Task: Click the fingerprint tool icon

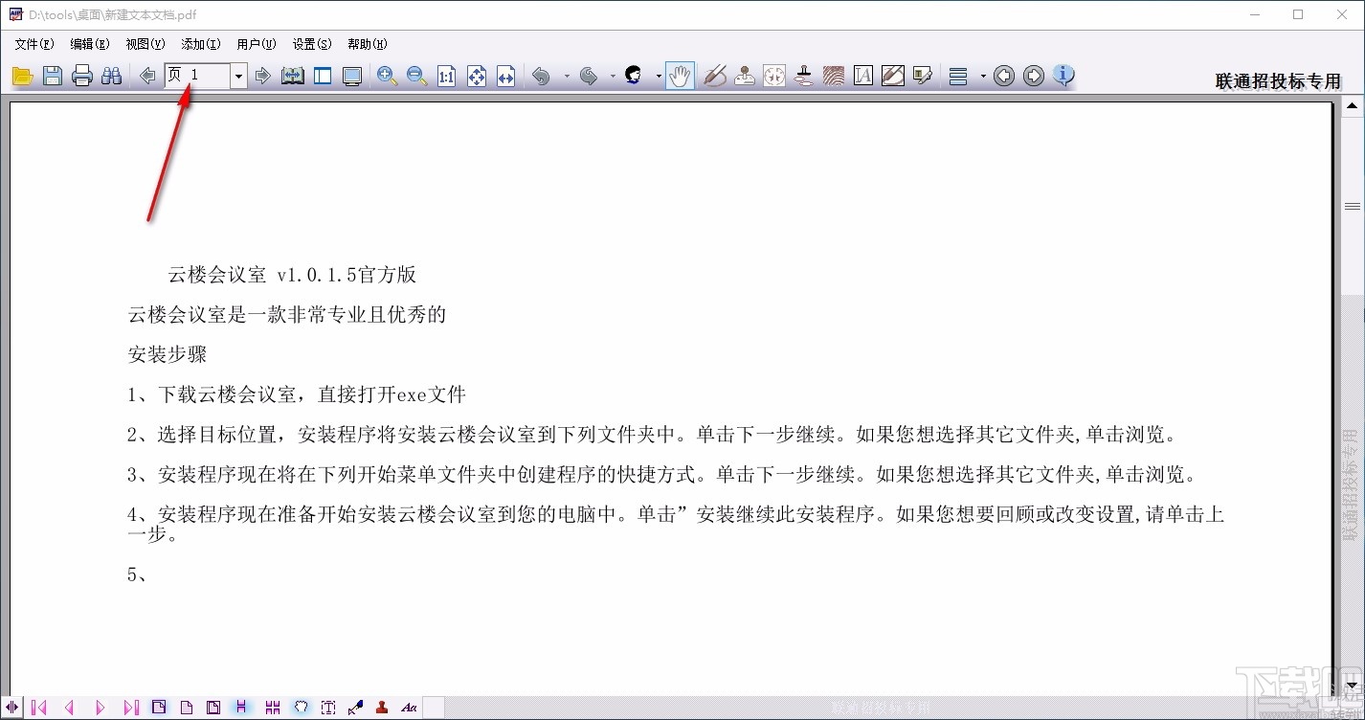Action: (x=834, y=77)
